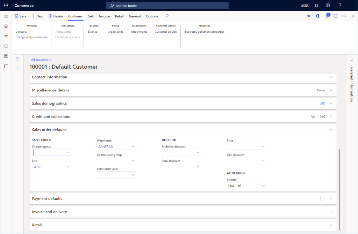
Task: Click the filter funnel icon
Action: tap(17, 59)
